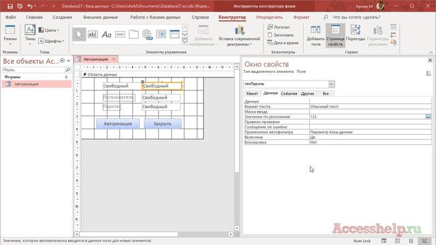Open Переходы tab order
This screenshot has width=436, height=245.
(356, 33)
